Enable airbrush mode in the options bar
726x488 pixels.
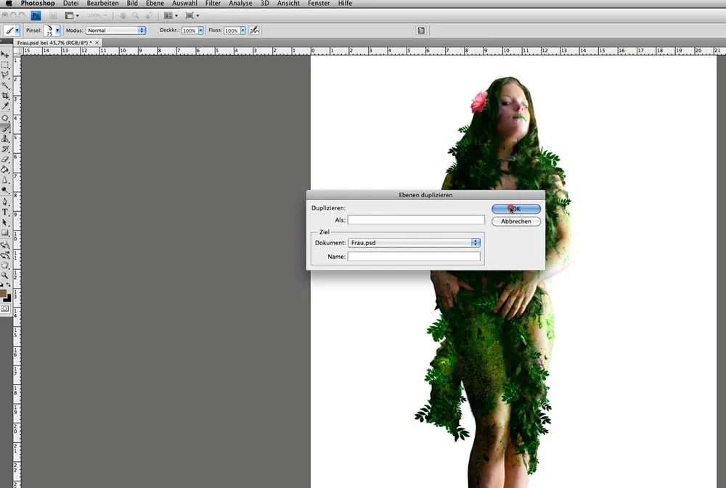coord(254,30)
